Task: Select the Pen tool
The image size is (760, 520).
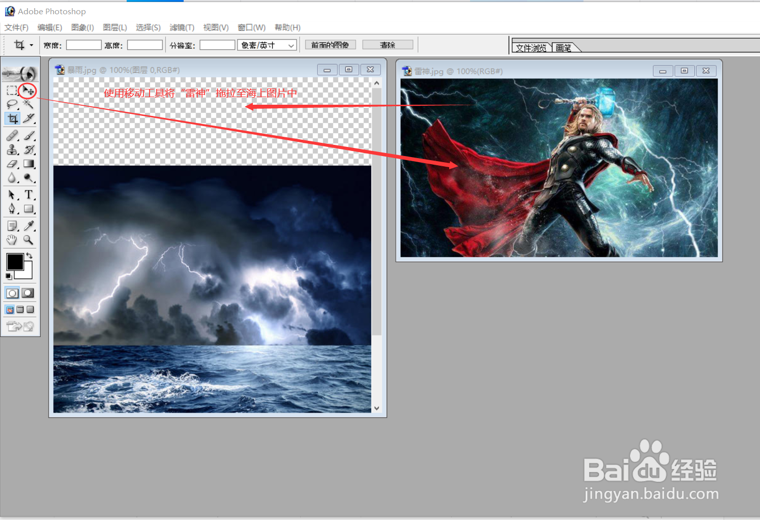Action: coord(12,209)
